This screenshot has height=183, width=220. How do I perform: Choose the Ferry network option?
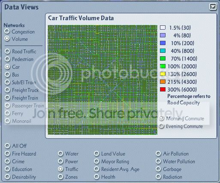(x=7, y=113)
